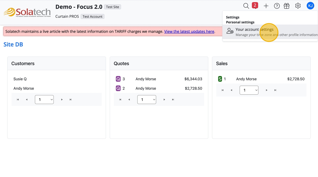Jump to last page in Quotes pager
Viewport: 318px width, 177px height.
click(173, 100)
